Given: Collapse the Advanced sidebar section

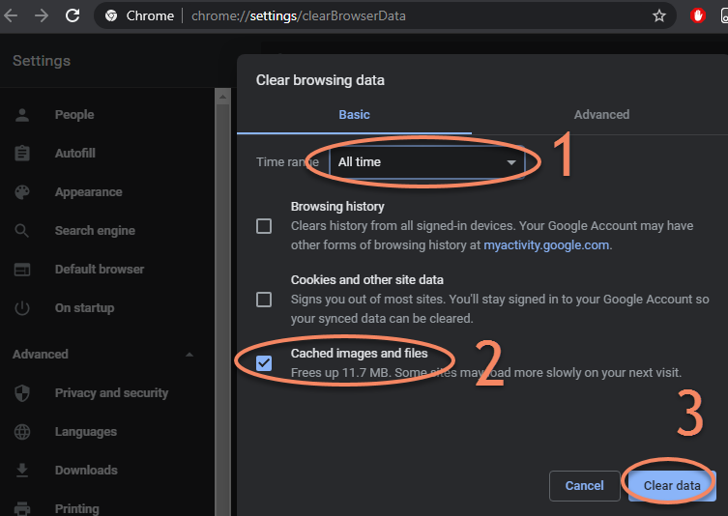Looking at the screenshot, I should click(x=189, y=355).
